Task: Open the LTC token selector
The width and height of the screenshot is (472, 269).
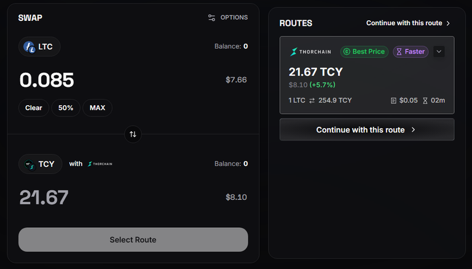Action: point(39,47)
